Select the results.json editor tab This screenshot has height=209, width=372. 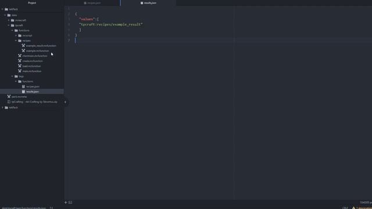coord(148,3)
